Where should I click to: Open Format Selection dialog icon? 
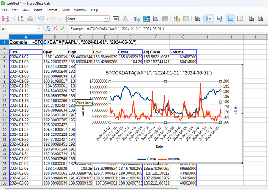[x=116, y=19]
